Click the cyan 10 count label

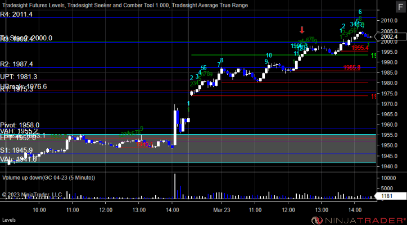[x=269, y=55]
